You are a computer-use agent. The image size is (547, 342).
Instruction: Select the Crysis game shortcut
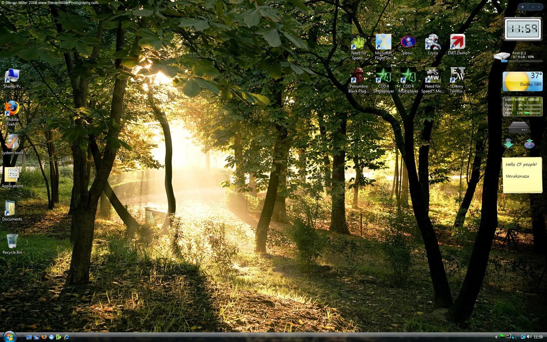pyautogui.click(x=433, y=45)
